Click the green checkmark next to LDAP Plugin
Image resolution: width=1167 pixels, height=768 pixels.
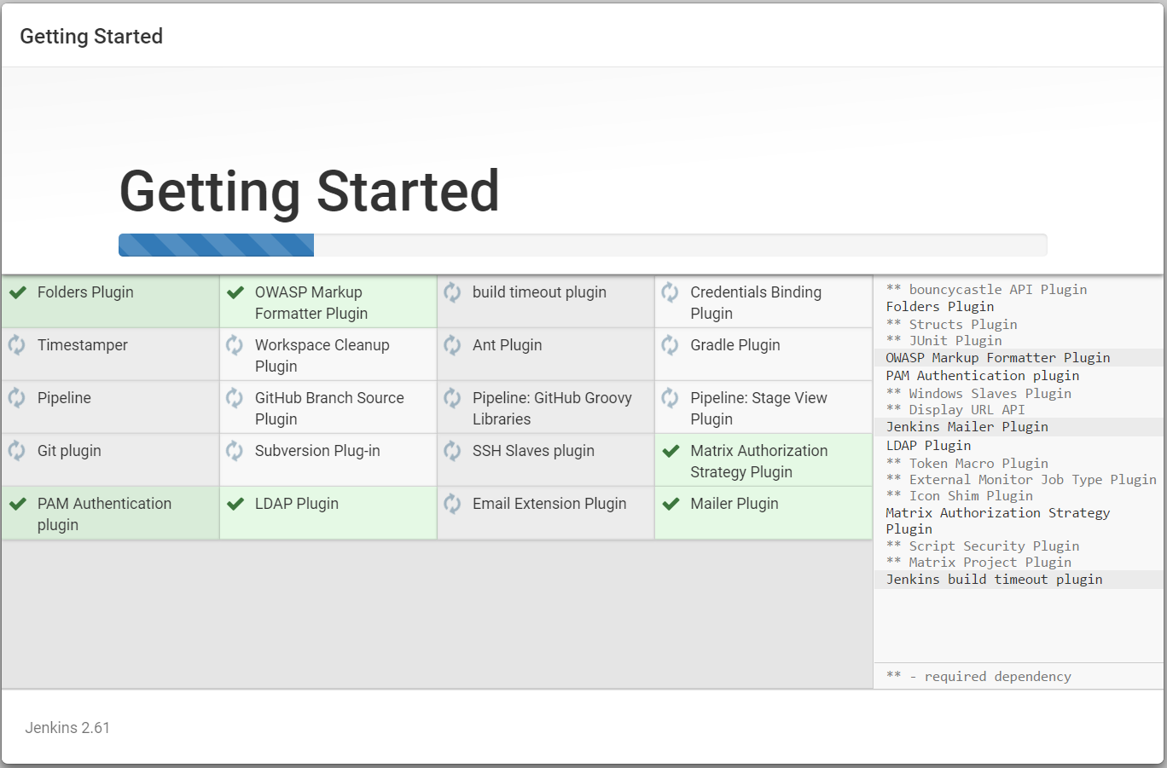(x=235, y=504)
